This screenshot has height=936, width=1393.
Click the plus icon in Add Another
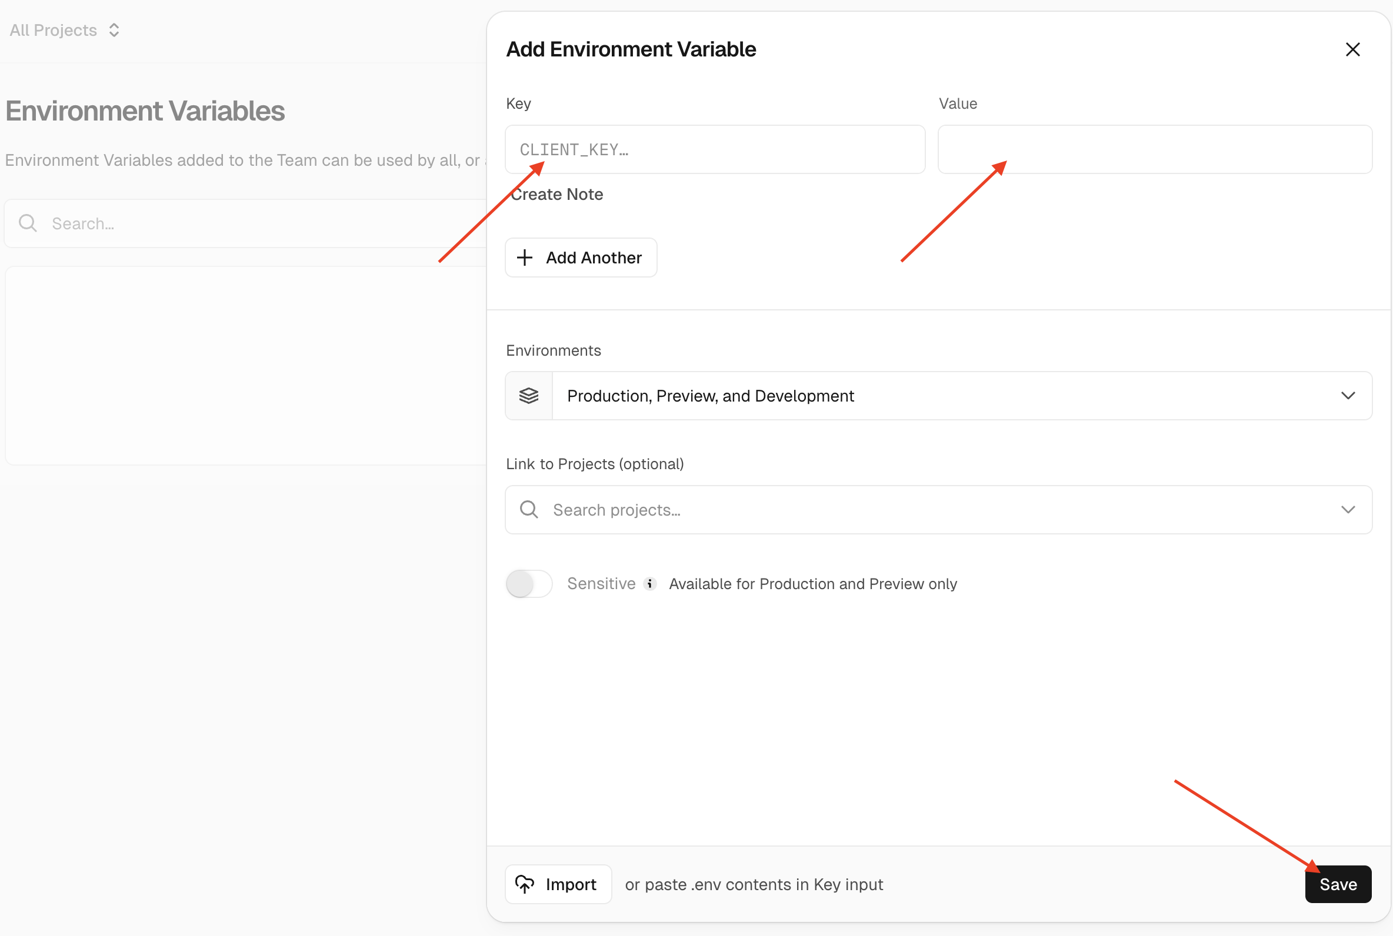pyautogui.click(x=525, y=258)
